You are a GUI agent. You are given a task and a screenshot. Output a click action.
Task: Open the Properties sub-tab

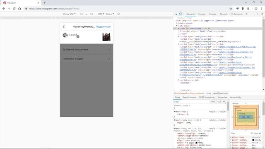pos(223,97)
